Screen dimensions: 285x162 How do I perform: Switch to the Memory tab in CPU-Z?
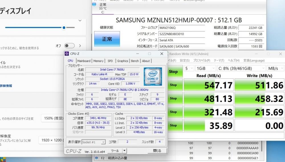[98, 61]
